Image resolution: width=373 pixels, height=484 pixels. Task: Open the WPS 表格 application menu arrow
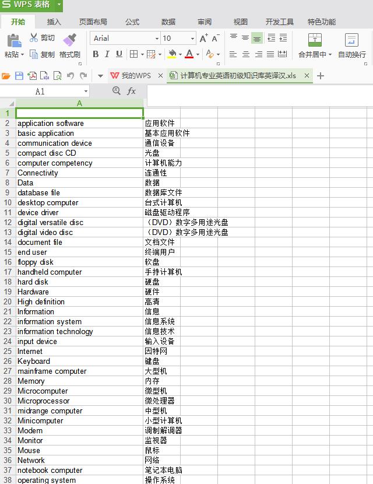point(59,5)
